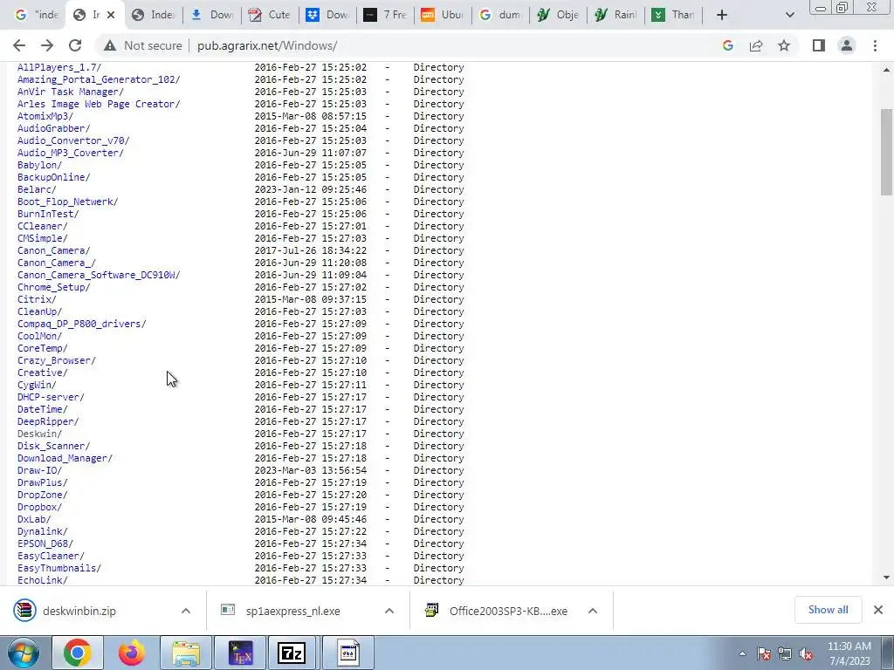Open the Chrome profile menu

[x=847, y=45]
